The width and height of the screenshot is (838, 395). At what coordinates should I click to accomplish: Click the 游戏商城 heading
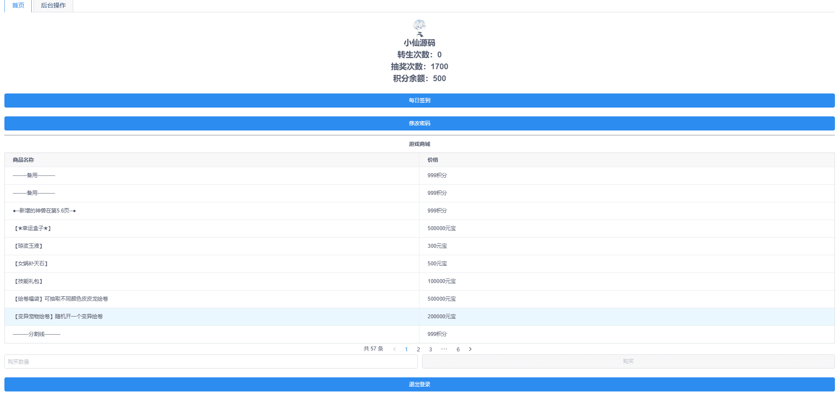click(x=419, y=144)
